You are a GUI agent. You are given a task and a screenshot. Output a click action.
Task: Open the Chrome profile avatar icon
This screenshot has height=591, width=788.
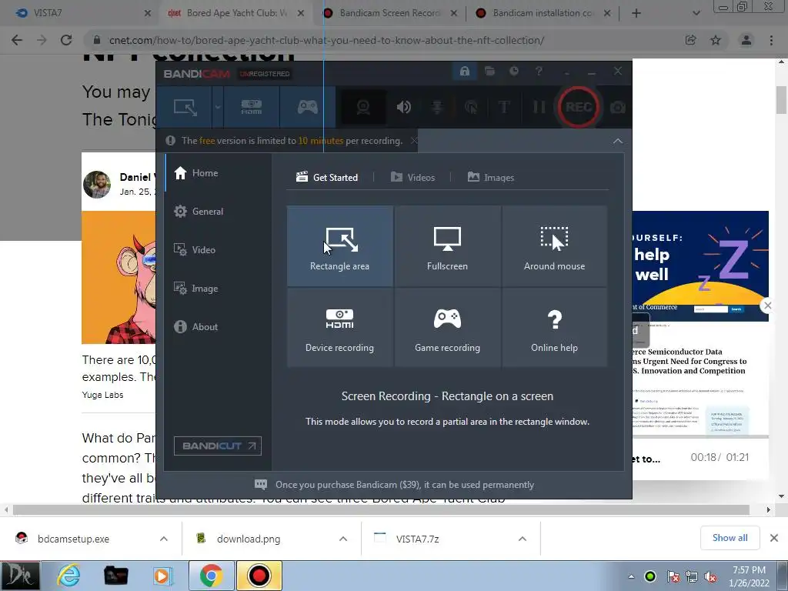point(746,40)
